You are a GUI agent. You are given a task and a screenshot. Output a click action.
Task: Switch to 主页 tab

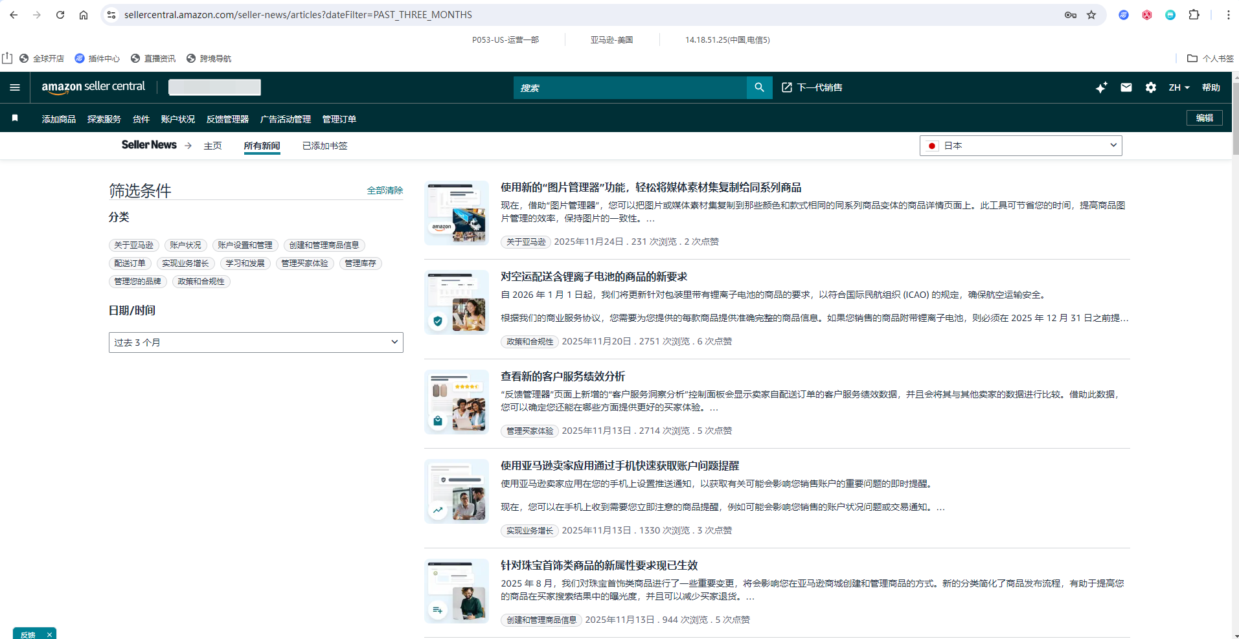tap(212, 146)
